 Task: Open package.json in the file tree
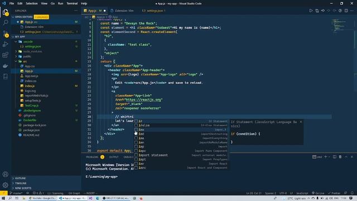[31, 130]
